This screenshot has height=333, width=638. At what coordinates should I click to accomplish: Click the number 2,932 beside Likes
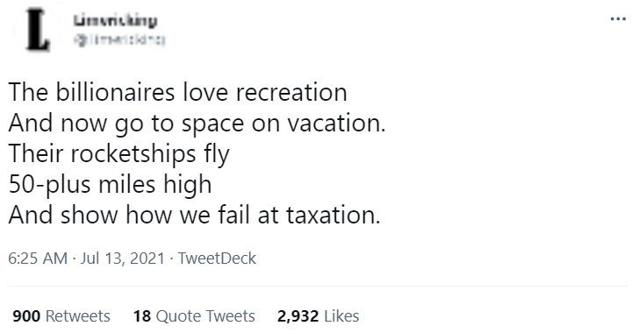pos(297,316)
